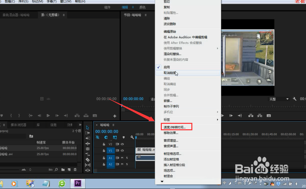Go to In point in Source monitor
The width and height of the screenshot is (306, 189).
pos(31,116)
